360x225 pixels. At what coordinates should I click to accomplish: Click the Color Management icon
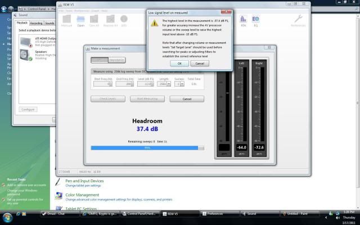[58, 196]
